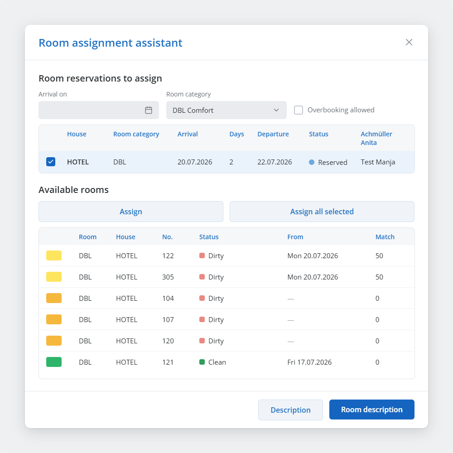Select the green swatch for room 121
The height and width of the screenshot is (453, 453).
(x=54, y=362)
